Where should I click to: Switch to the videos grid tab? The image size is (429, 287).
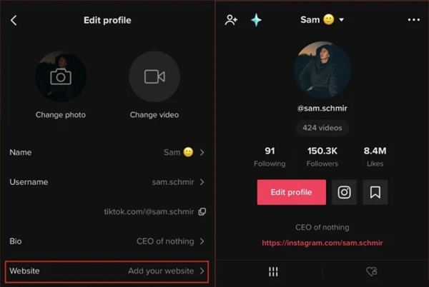click(x=273, y=271)
